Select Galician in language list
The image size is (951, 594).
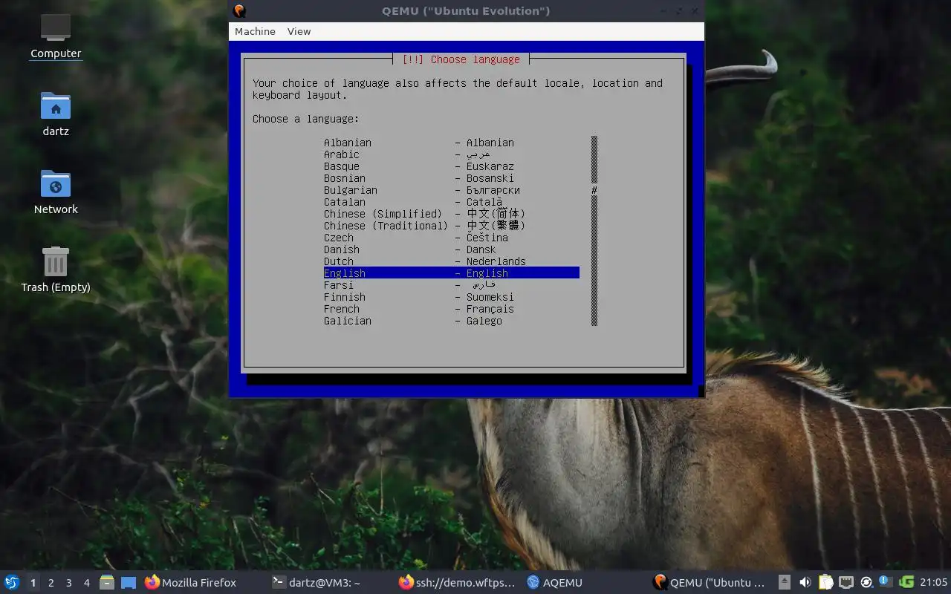(452, 321)
